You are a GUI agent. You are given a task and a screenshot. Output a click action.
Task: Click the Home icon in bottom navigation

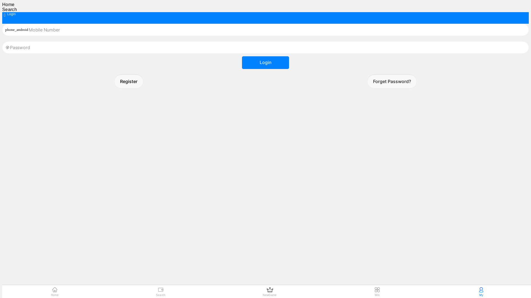55,290
